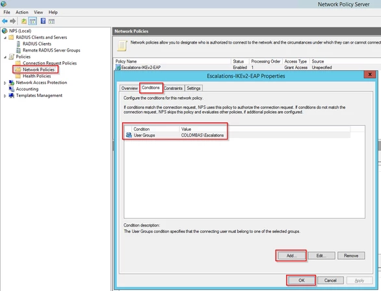This screenshot has width=381, height=291.
Task: Select Connection Request Policies in the tree
Action: pyautogui.click(x=49, y=63)
